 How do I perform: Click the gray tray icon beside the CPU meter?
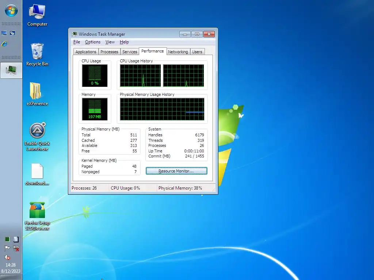tap(16, 239)
